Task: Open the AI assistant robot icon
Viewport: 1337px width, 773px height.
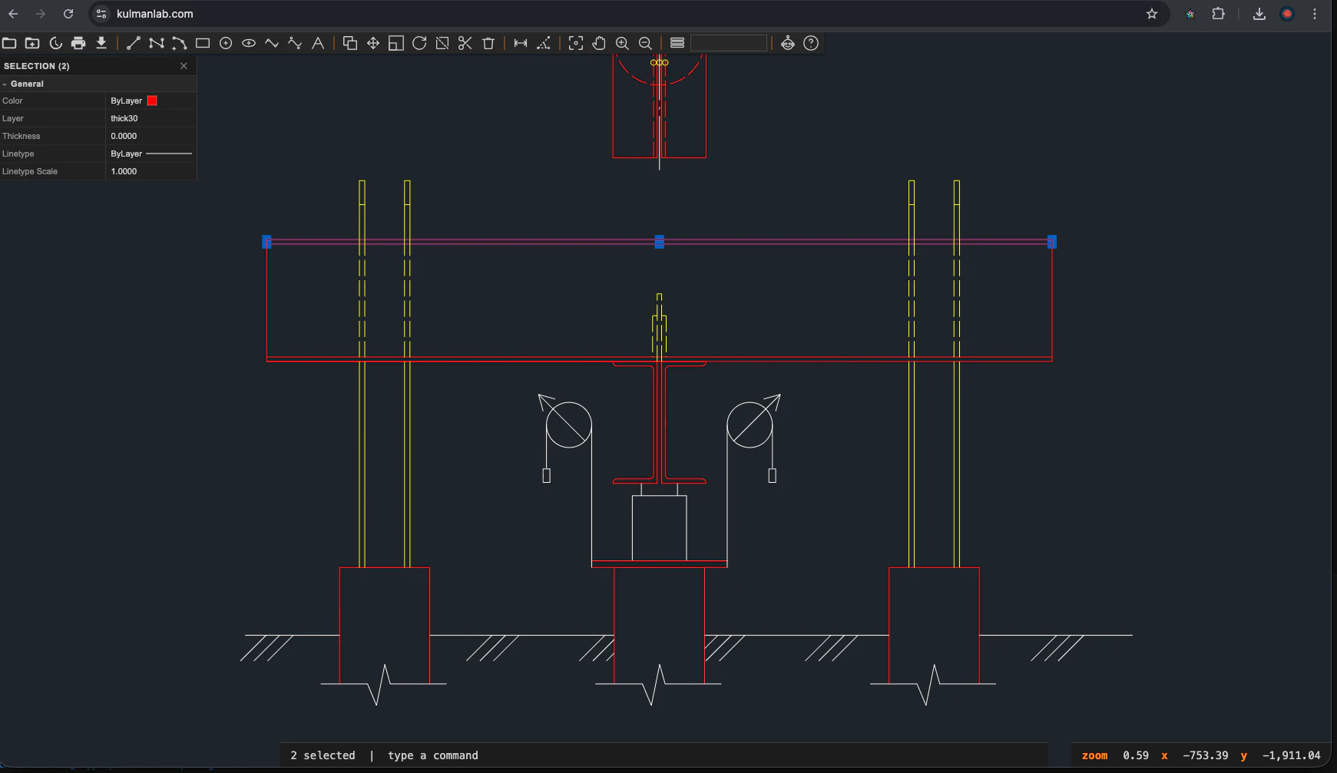Action: [789, 43]
